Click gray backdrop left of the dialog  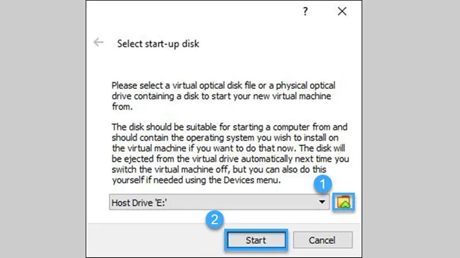(43, 129)
